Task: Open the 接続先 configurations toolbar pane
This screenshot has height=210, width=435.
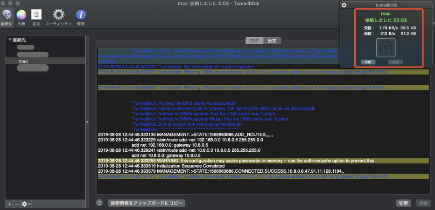Action: pos(7,18)
